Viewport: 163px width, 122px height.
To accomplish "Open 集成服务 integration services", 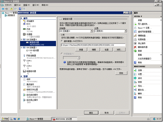I will 30,84.
